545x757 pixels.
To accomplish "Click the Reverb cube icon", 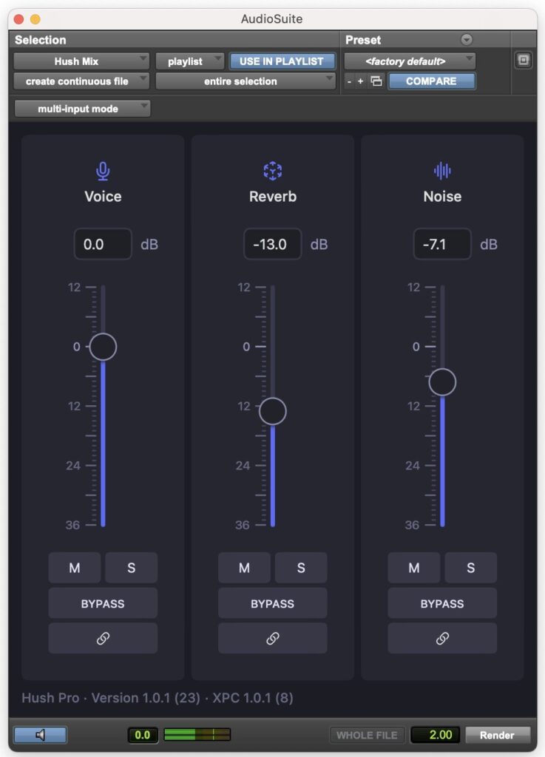I will tap(273, 171).
